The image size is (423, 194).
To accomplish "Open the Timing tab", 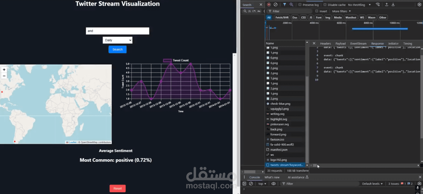I will coord(407,44).
